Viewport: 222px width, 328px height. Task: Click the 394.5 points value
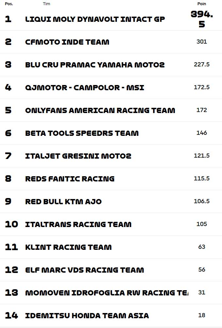tap(202, 19)
